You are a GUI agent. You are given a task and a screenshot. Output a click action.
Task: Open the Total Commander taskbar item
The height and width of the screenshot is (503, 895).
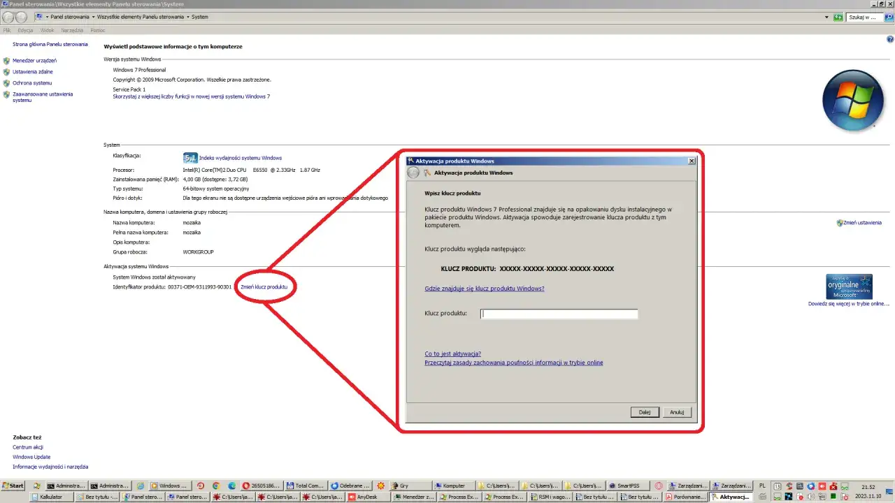306,485
